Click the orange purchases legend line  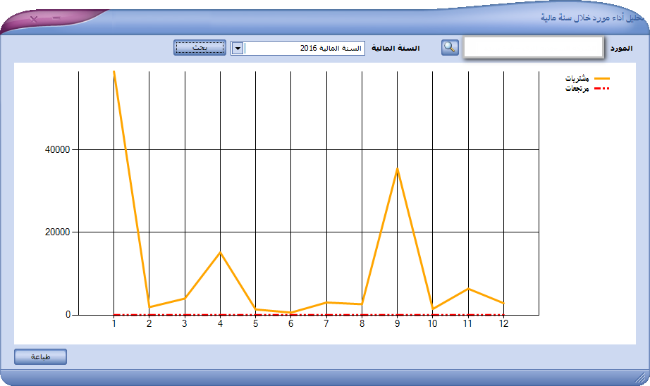tap(602, 78)
